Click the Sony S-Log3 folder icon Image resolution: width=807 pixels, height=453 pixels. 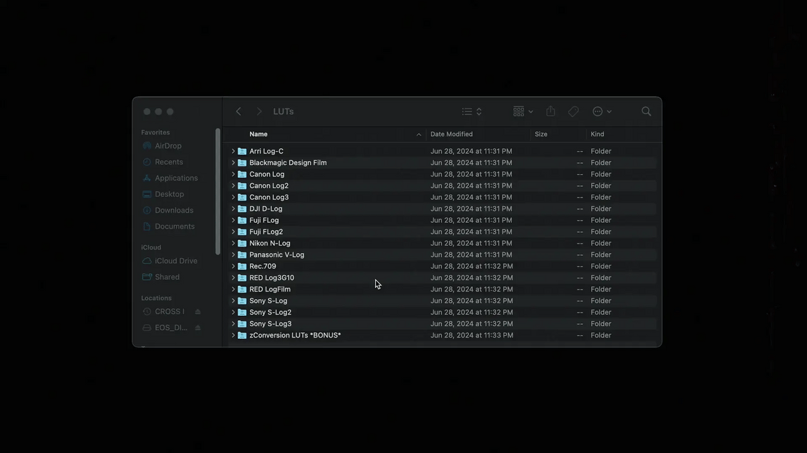[242, 323]
